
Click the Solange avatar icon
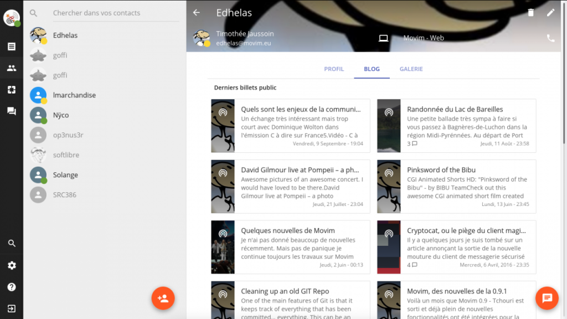pos(38,174)
